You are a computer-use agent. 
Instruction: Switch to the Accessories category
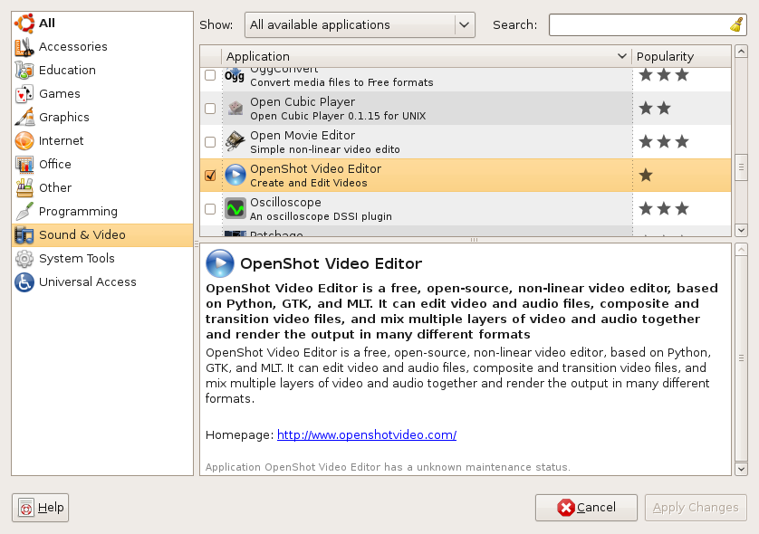72,47
